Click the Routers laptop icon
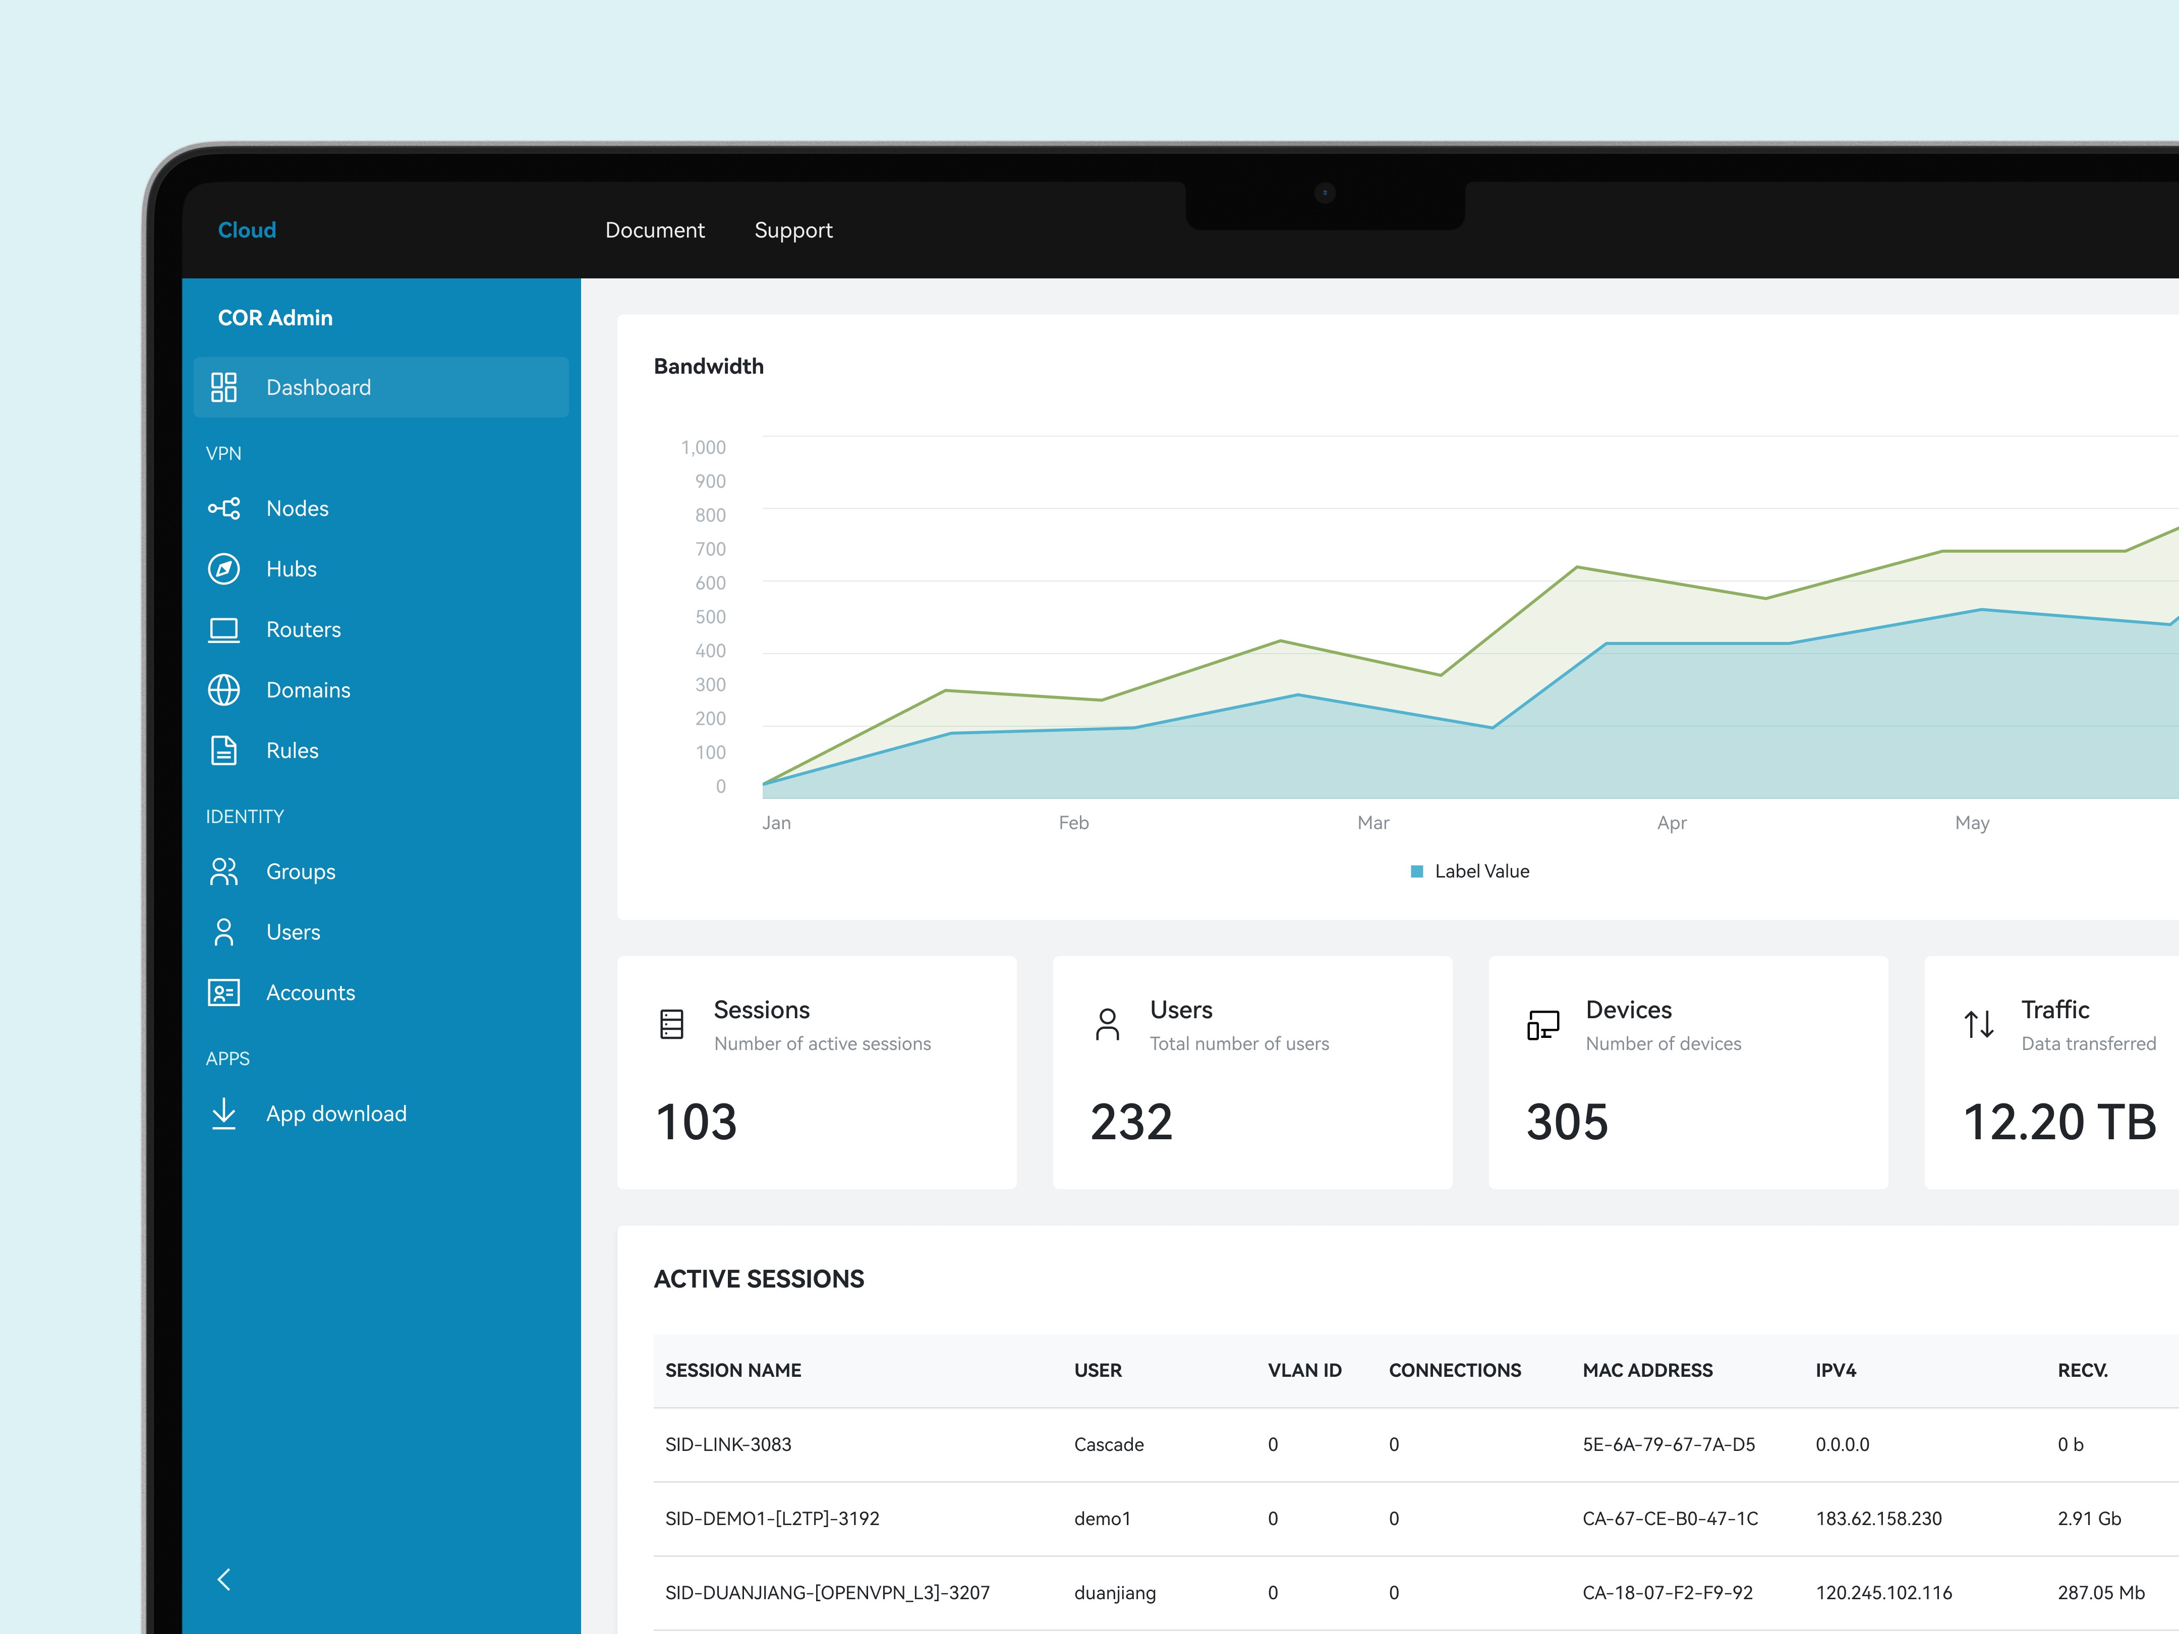The image size is (2179, 1634). tap(223, 629)
